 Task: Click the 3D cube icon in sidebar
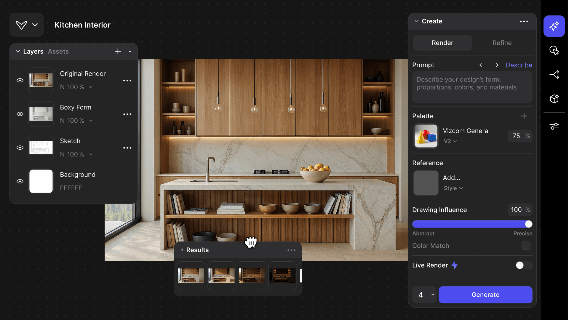click(554, 99)
